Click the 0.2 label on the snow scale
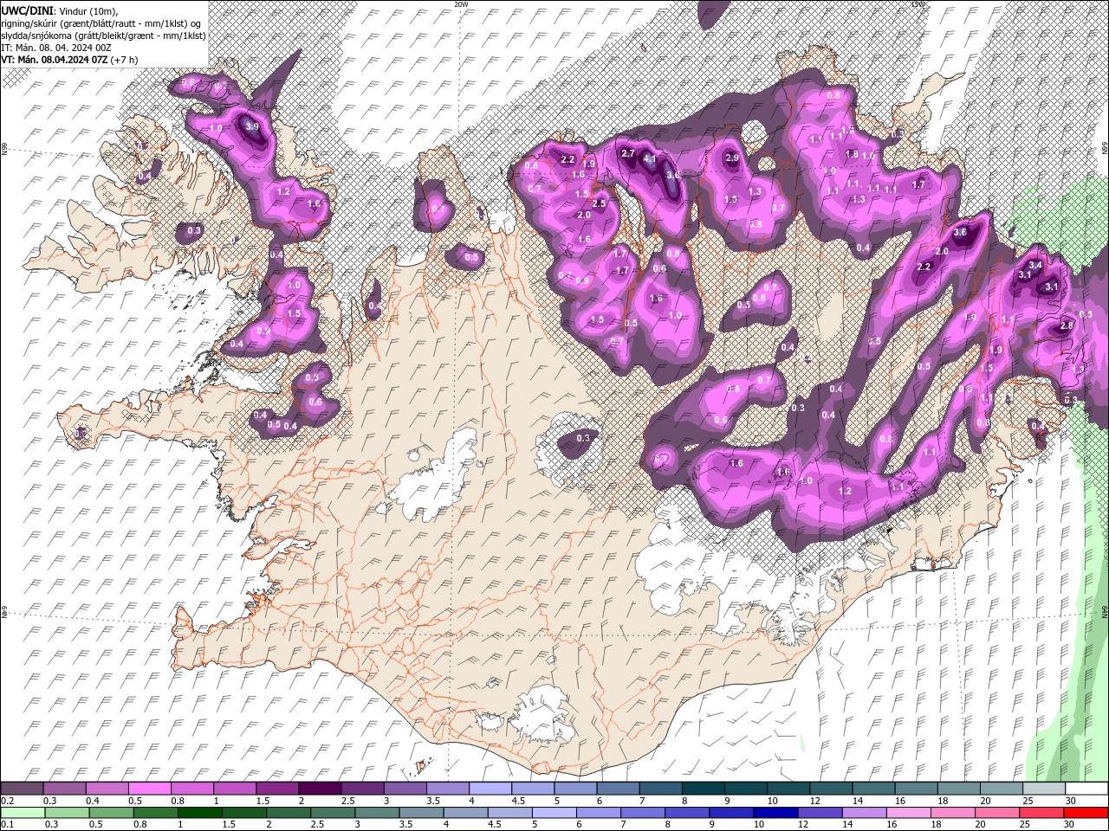The height and width of the screenshot is (831, 1109). tap(8, 801)
